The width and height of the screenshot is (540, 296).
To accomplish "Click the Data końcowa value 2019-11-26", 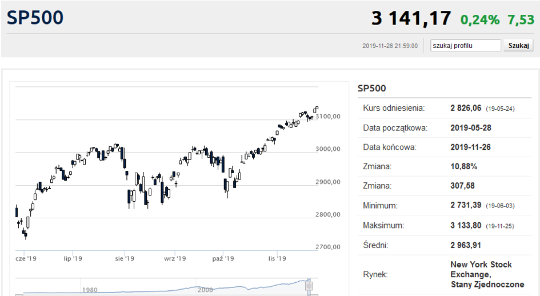I will coord(470,147).
